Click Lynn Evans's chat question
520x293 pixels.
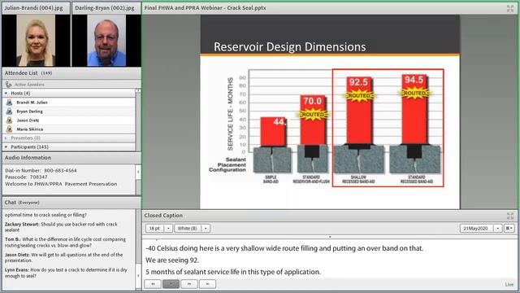66,273
